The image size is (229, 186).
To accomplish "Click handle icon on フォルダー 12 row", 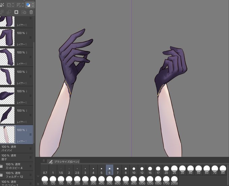I will point(31,175).
